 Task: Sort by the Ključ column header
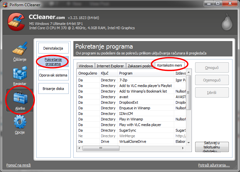tap(108, 73)
